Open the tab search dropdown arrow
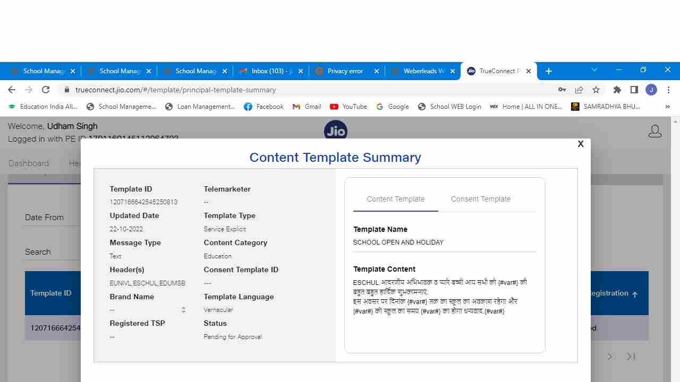The height and width of the screenshot is (382, 680). click(x=594, y=70)
